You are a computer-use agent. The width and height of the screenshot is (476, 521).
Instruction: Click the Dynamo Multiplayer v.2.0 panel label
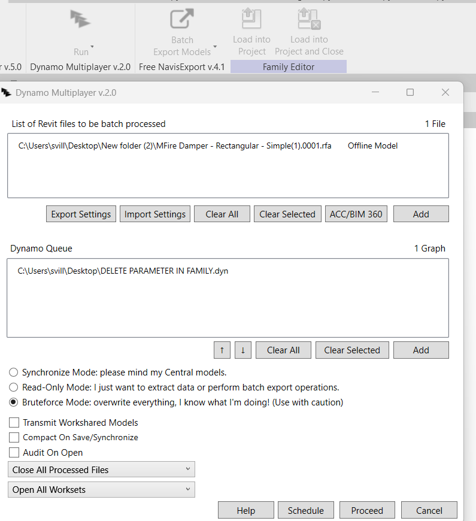[80, 67]
